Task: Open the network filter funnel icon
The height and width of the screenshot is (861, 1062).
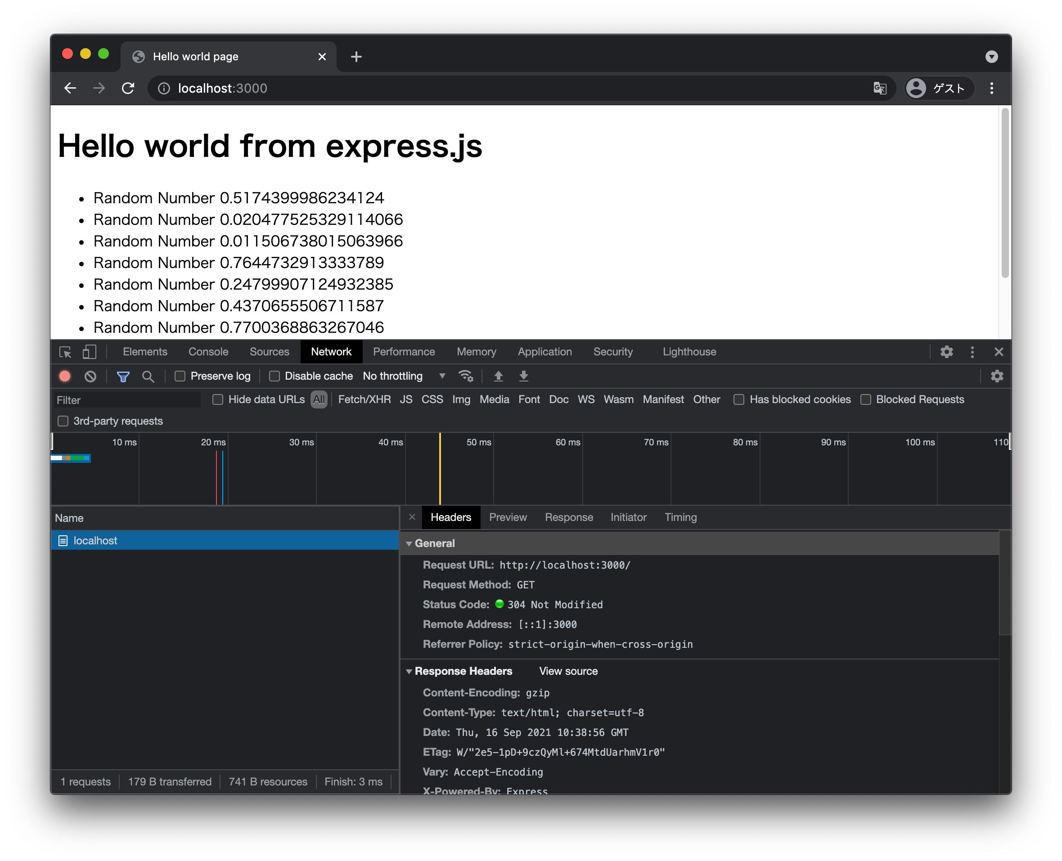Action: (x=122, y=376)
